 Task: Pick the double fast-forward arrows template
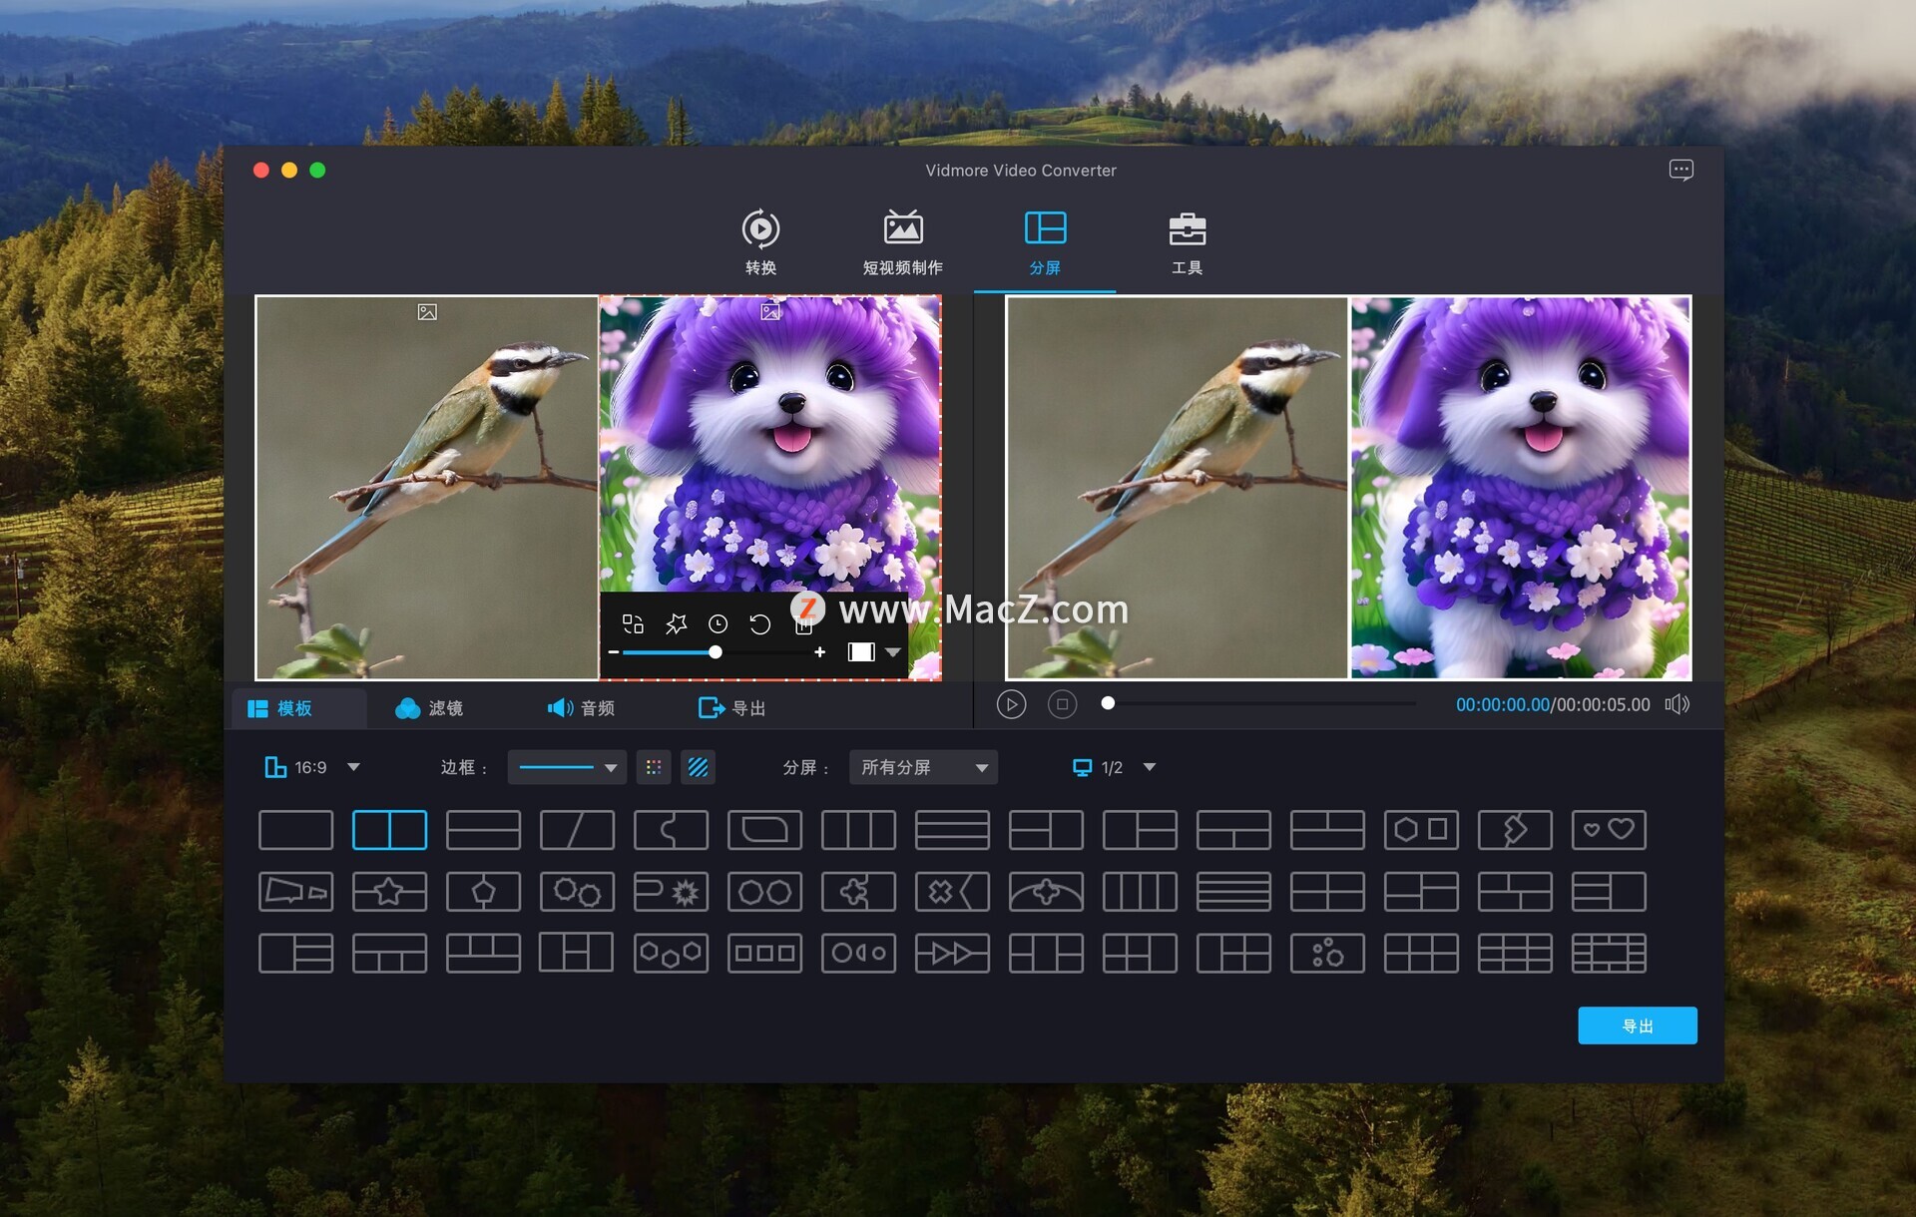952,954
